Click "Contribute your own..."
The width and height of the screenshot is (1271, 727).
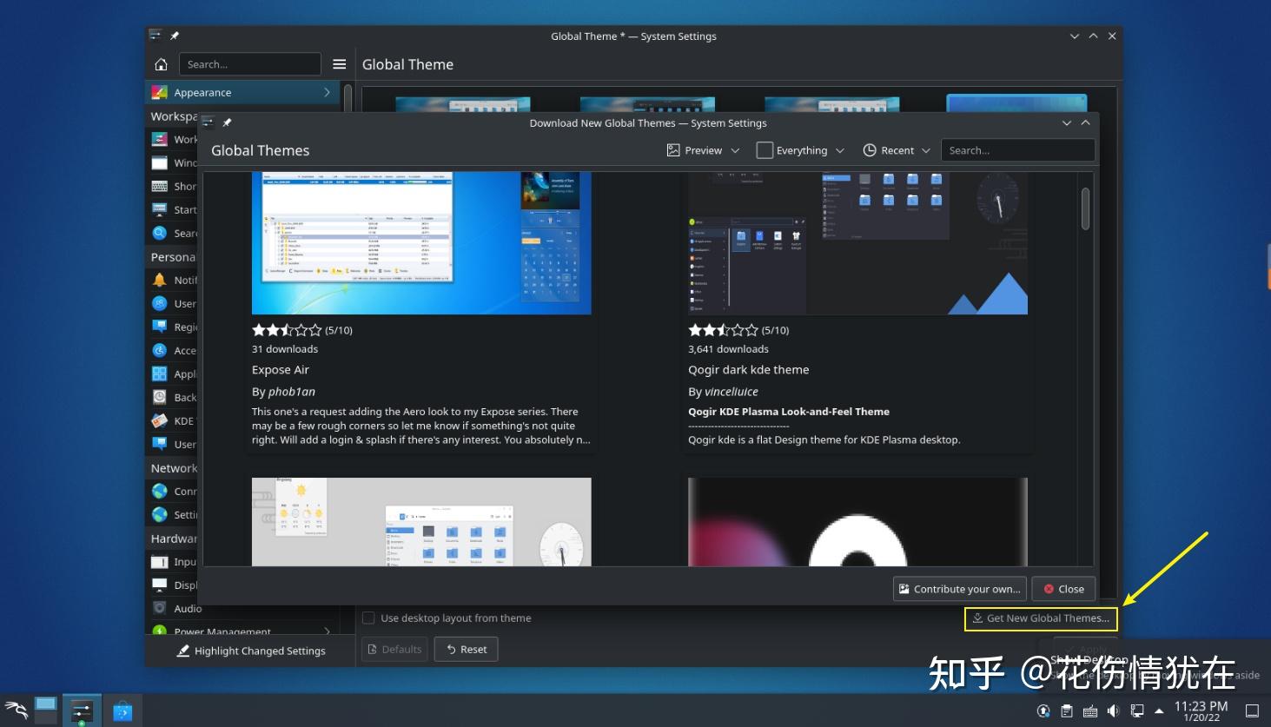click(x=959, y=588)
